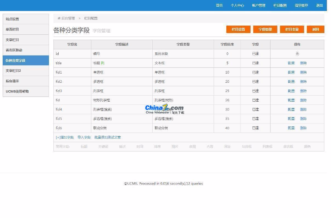This screenshot has height=218, width=331.
Task: Click the 勾选框 common field shortcut
Action: point(247,146)
